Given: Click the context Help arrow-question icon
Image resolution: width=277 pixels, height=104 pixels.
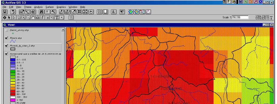Looking at the screenshot, I should pyautogui.click(x=122, y=12).
